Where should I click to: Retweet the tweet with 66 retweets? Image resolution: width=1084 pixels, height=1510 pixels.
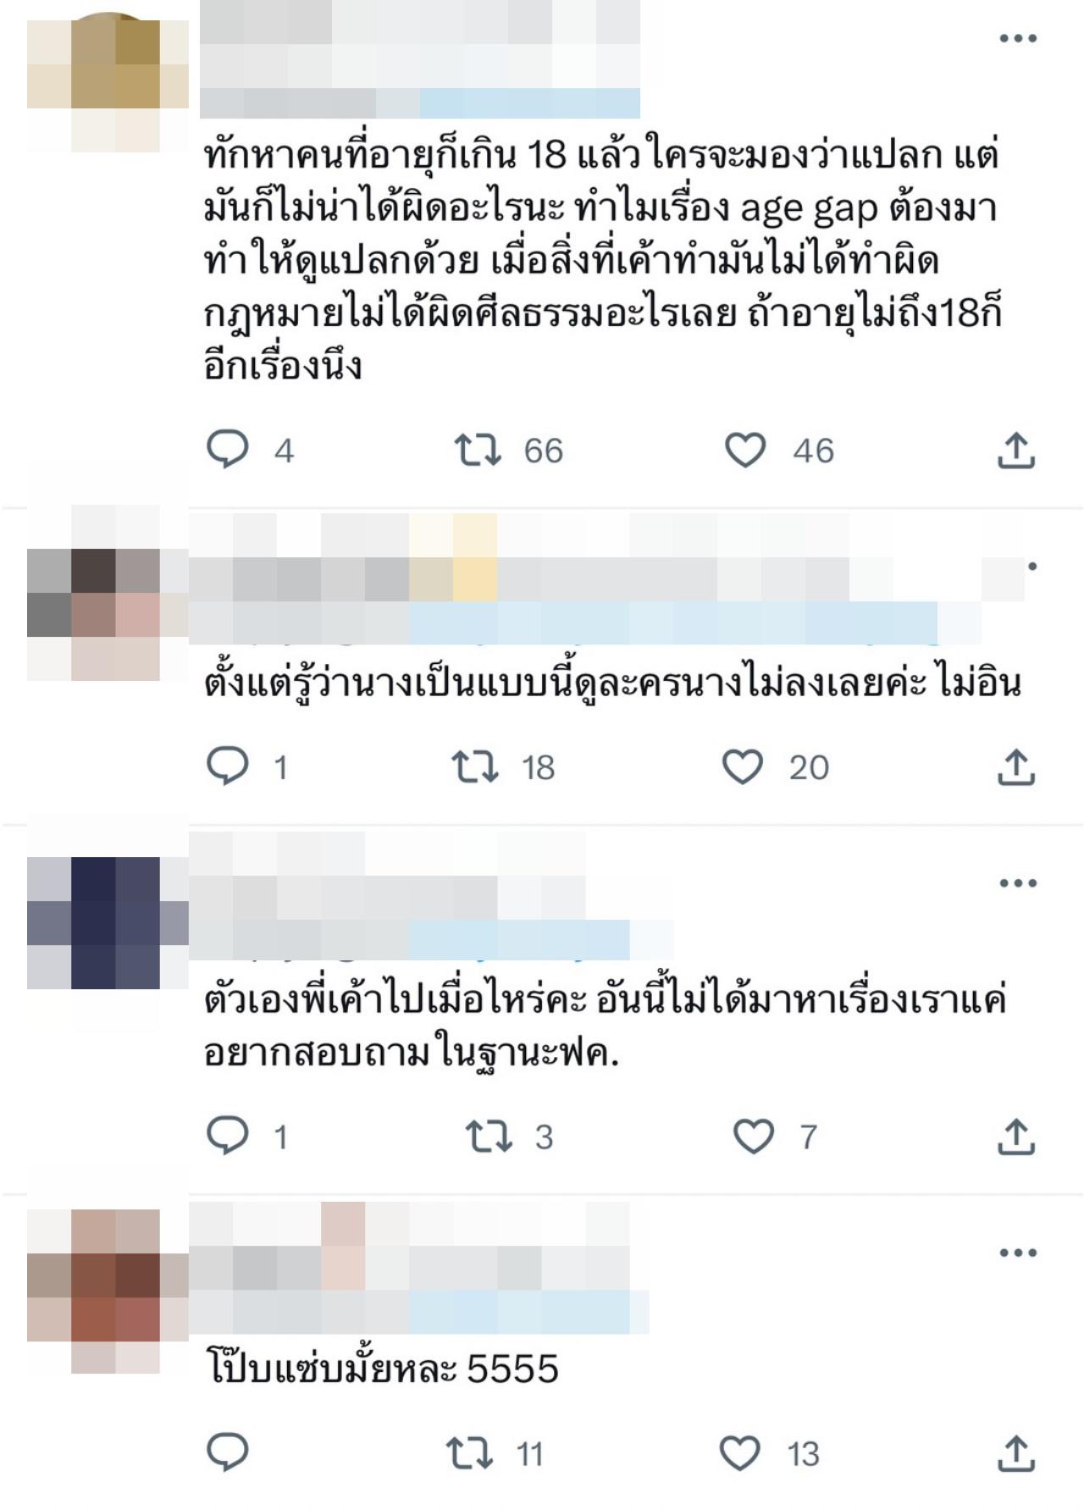pyautogui.click(x=478, y=450)
